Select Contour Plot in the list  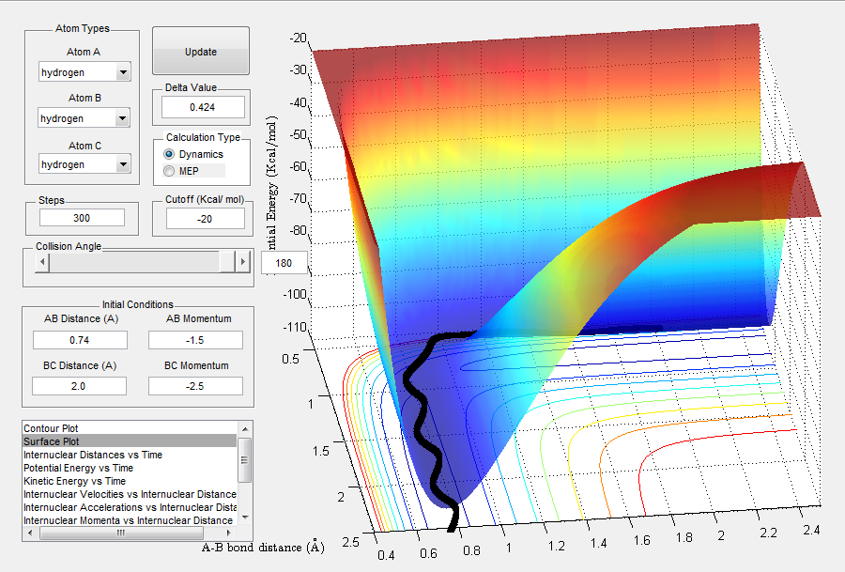pos(130,428)
